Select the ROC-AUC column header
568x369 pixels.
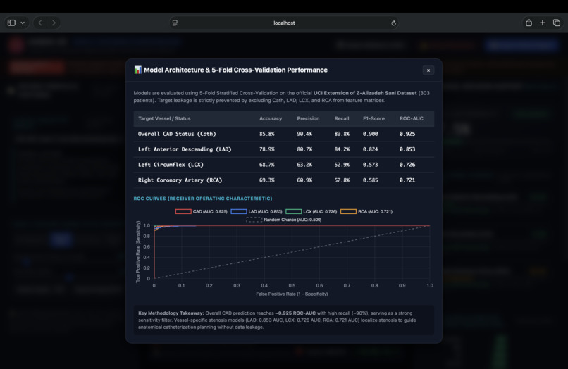click(x=411, y=118)
